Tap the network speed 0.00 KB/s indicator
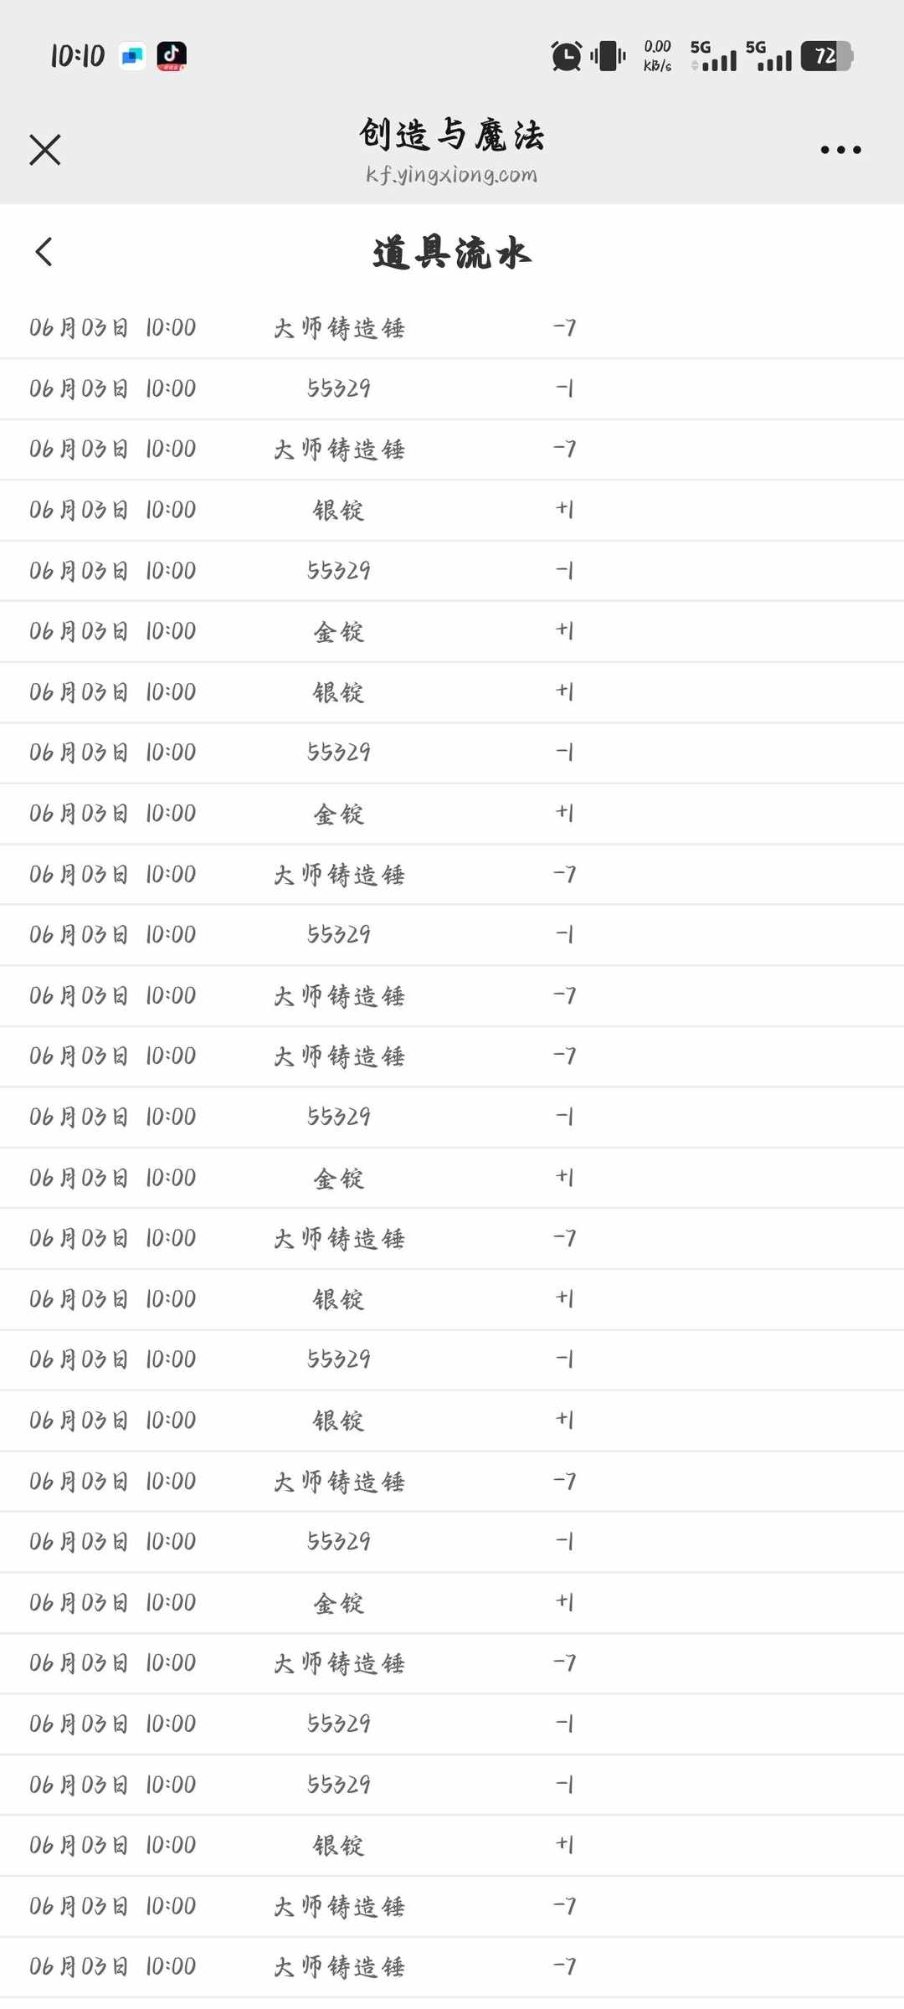904x2009 pixels. tap(657, 56)
